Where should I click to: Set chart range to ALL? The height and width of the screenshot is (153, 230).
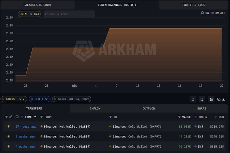pyautogui.click(x=223, y=13)
